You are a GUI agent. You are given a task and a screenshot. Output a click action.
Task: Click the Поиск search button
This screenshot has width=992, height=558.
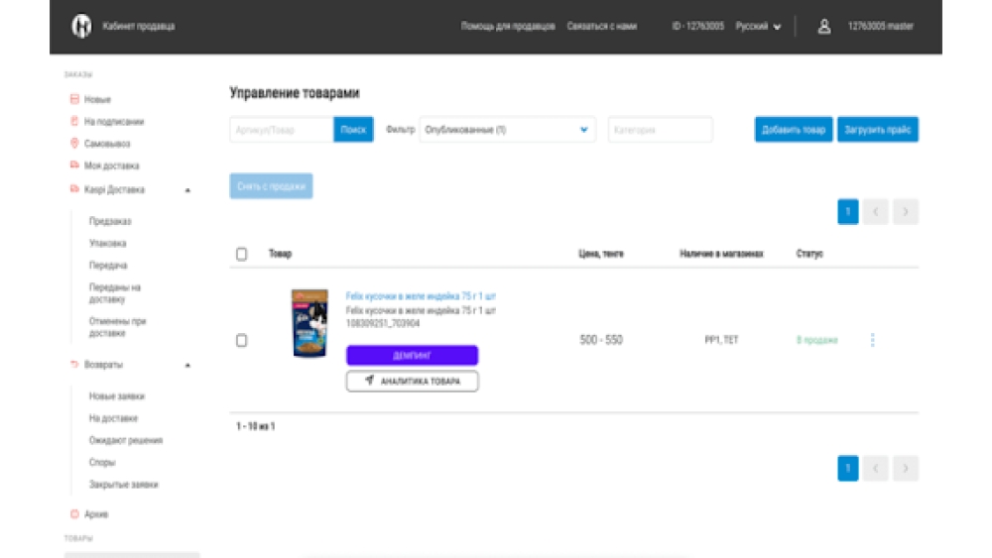[353, 130]
